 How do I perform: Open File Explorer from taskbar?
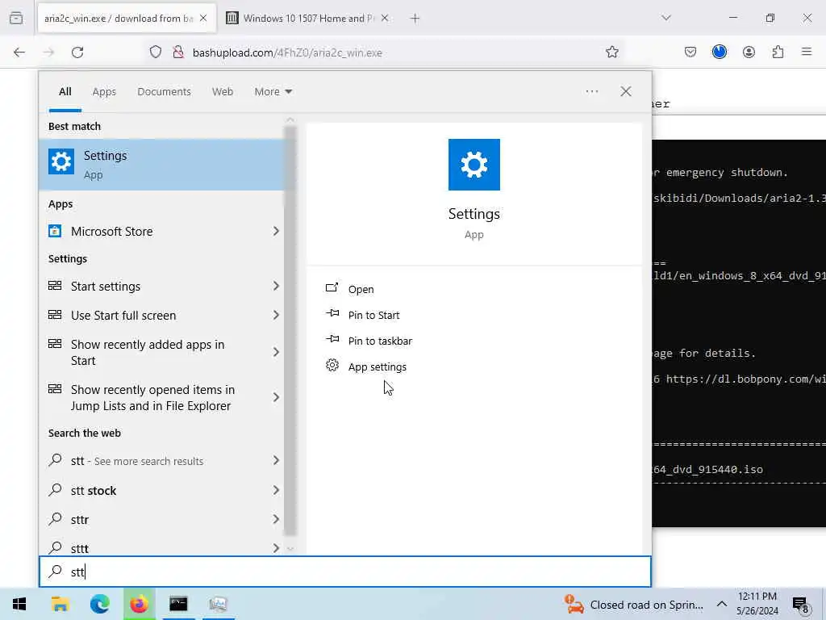[60, 604]
